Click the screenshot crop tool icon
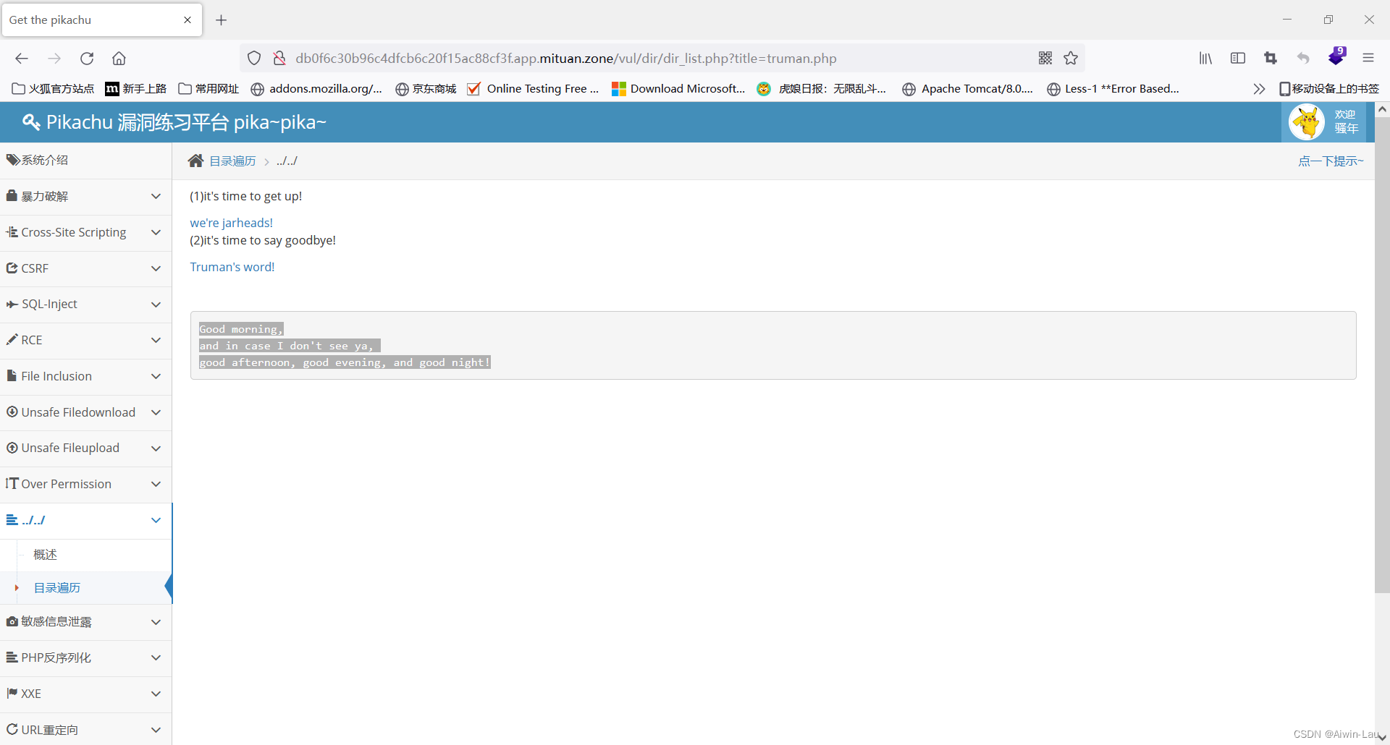The height and width of the screenshot is (745, 1390). point(1271,59)
